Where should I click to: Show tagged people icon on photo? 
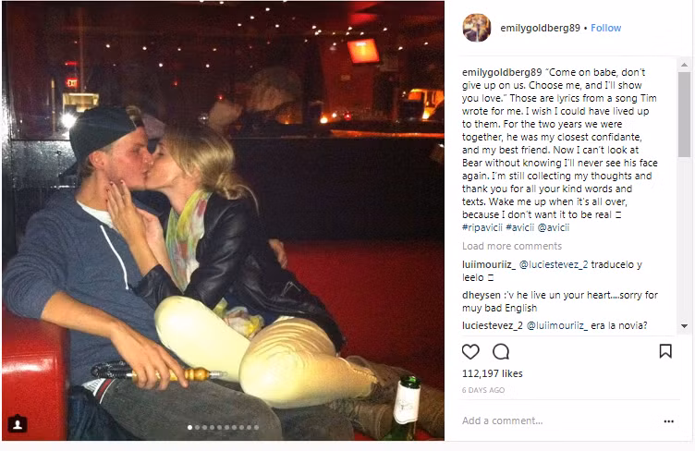18,424
